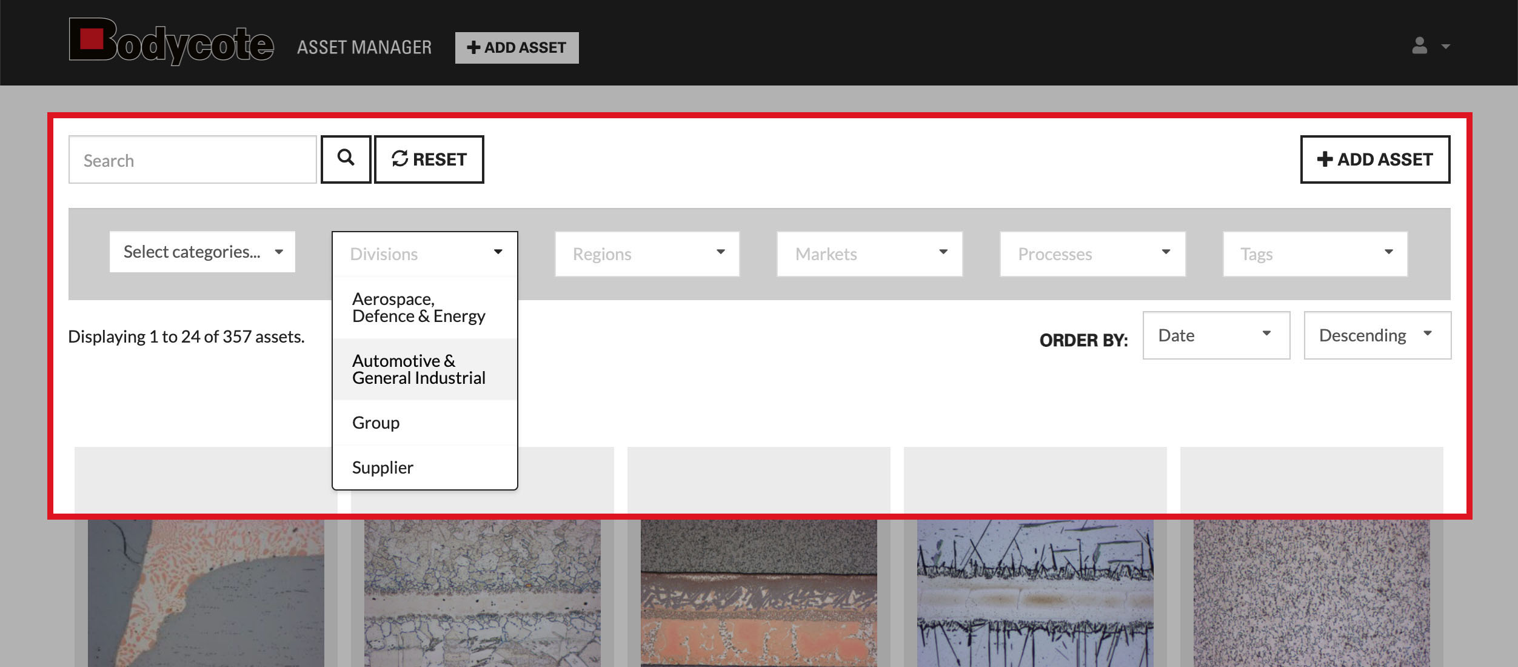Change the Date order-by dropdown

[1215, 335]
